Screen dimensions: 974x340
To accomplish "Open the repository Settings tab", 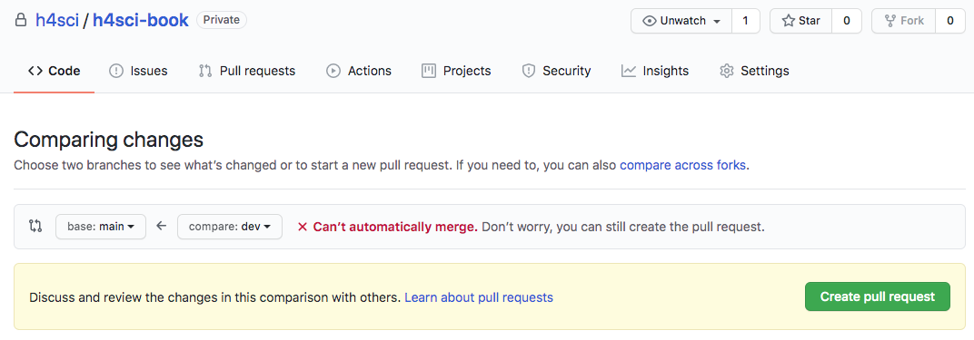I will (754, 71).
